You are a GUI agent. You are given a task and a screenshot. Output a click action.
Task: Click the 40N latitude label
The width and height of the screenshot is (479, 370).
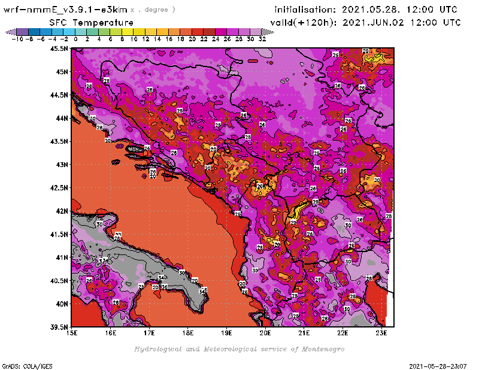pos(62,304)
